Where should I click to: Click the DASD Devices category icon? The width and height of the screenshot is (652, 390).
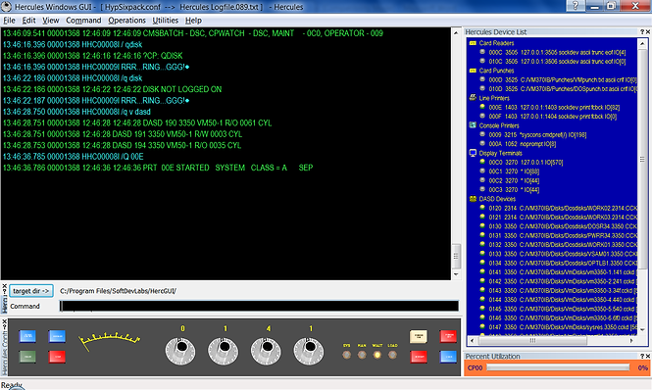point(473,199)
